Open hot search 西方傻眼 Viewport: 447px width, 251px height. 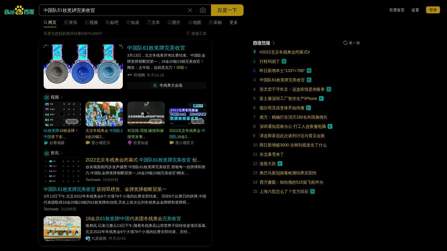click(291, 182)
